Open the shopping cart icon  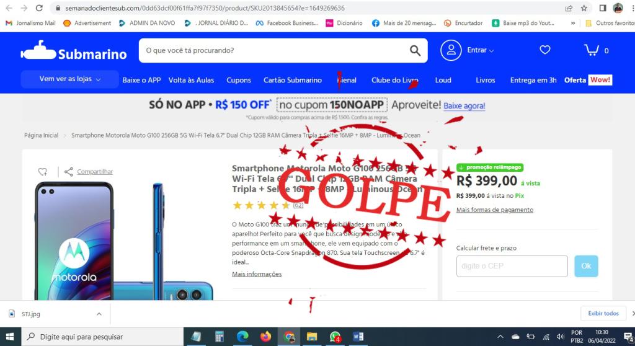click(x=592, y=50)
